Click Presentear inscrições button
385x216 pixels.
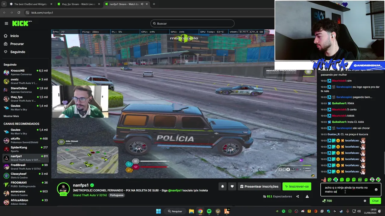click(x=259, y=187)
